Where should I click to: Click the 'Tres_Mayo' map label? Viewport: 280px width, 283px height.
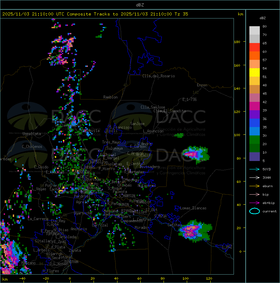[x=111, y=142]
